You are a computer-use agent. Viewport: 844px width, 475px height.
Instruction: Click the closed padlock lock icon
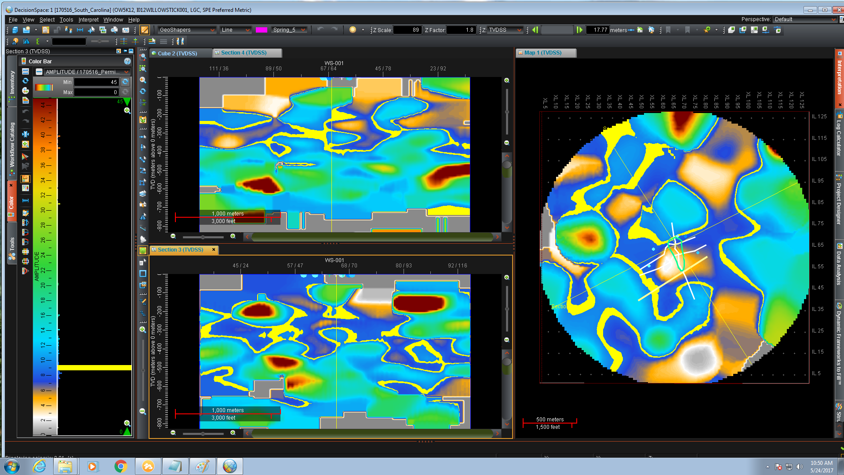point(46,30)
